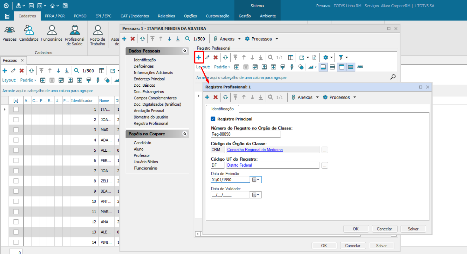
Task: Check row 8 ZELI checkbox in Pessoas list
Action: 16,181
